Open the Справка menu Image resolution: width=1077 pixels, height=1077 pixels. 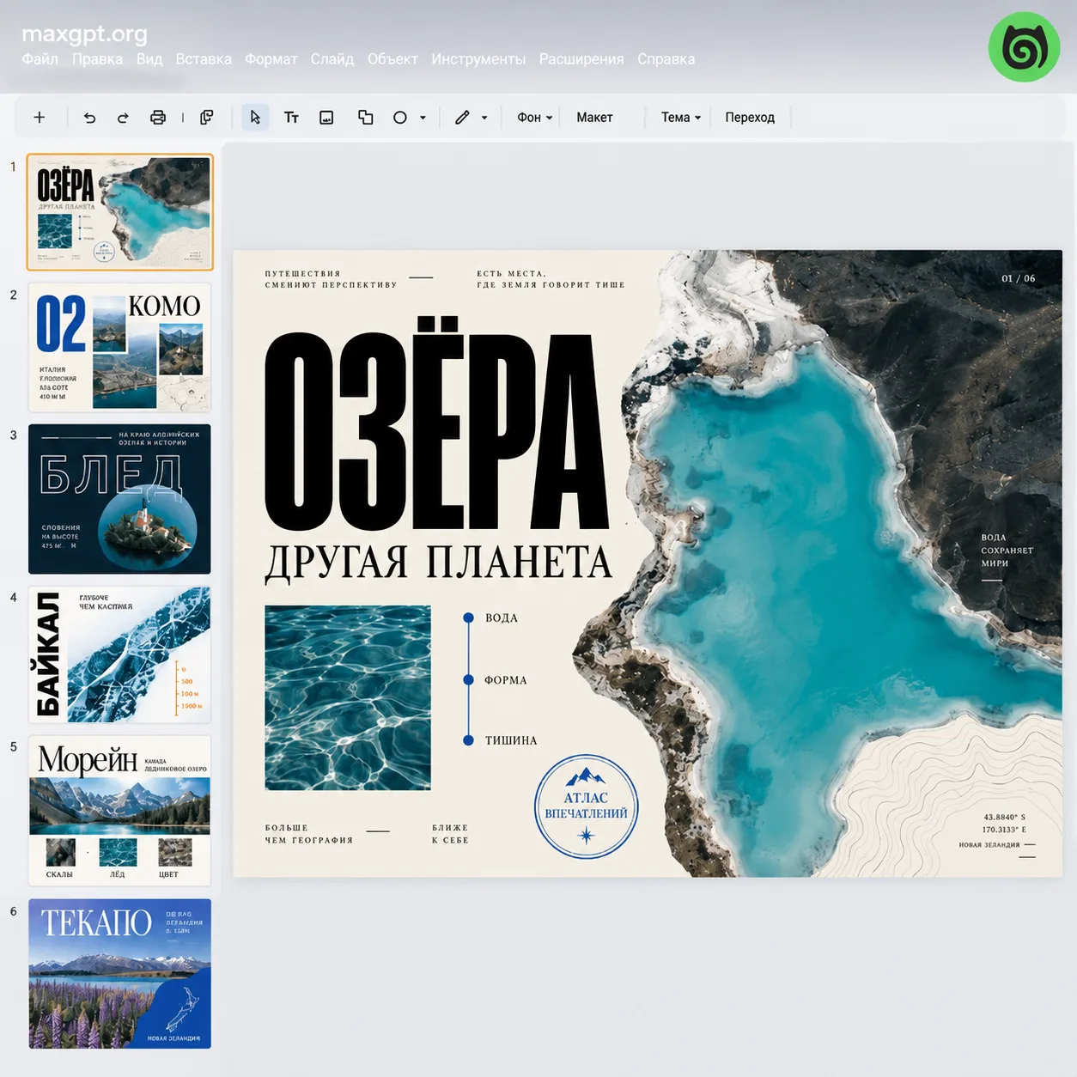click(666, 59)
